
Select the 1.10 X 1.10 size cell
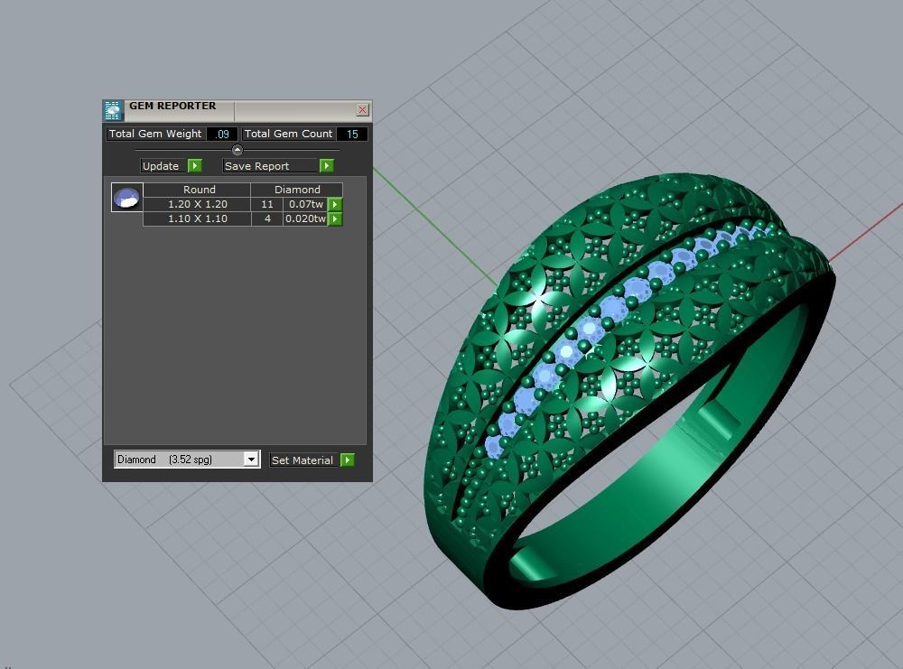[x=197, y=218]
